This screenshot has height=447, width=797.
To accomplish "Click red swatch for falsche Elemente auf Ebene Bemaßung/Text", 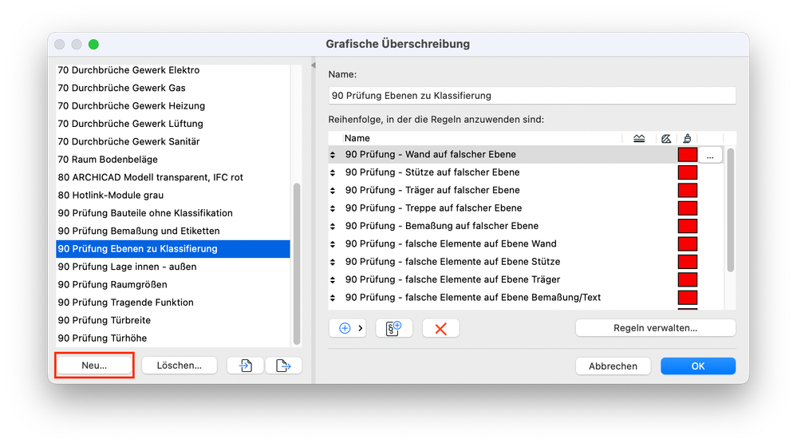I will 687,298.
